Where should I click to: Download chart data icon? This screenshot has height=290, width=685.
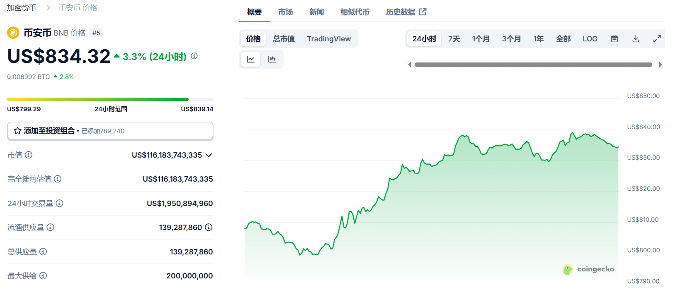click(636, 39)
